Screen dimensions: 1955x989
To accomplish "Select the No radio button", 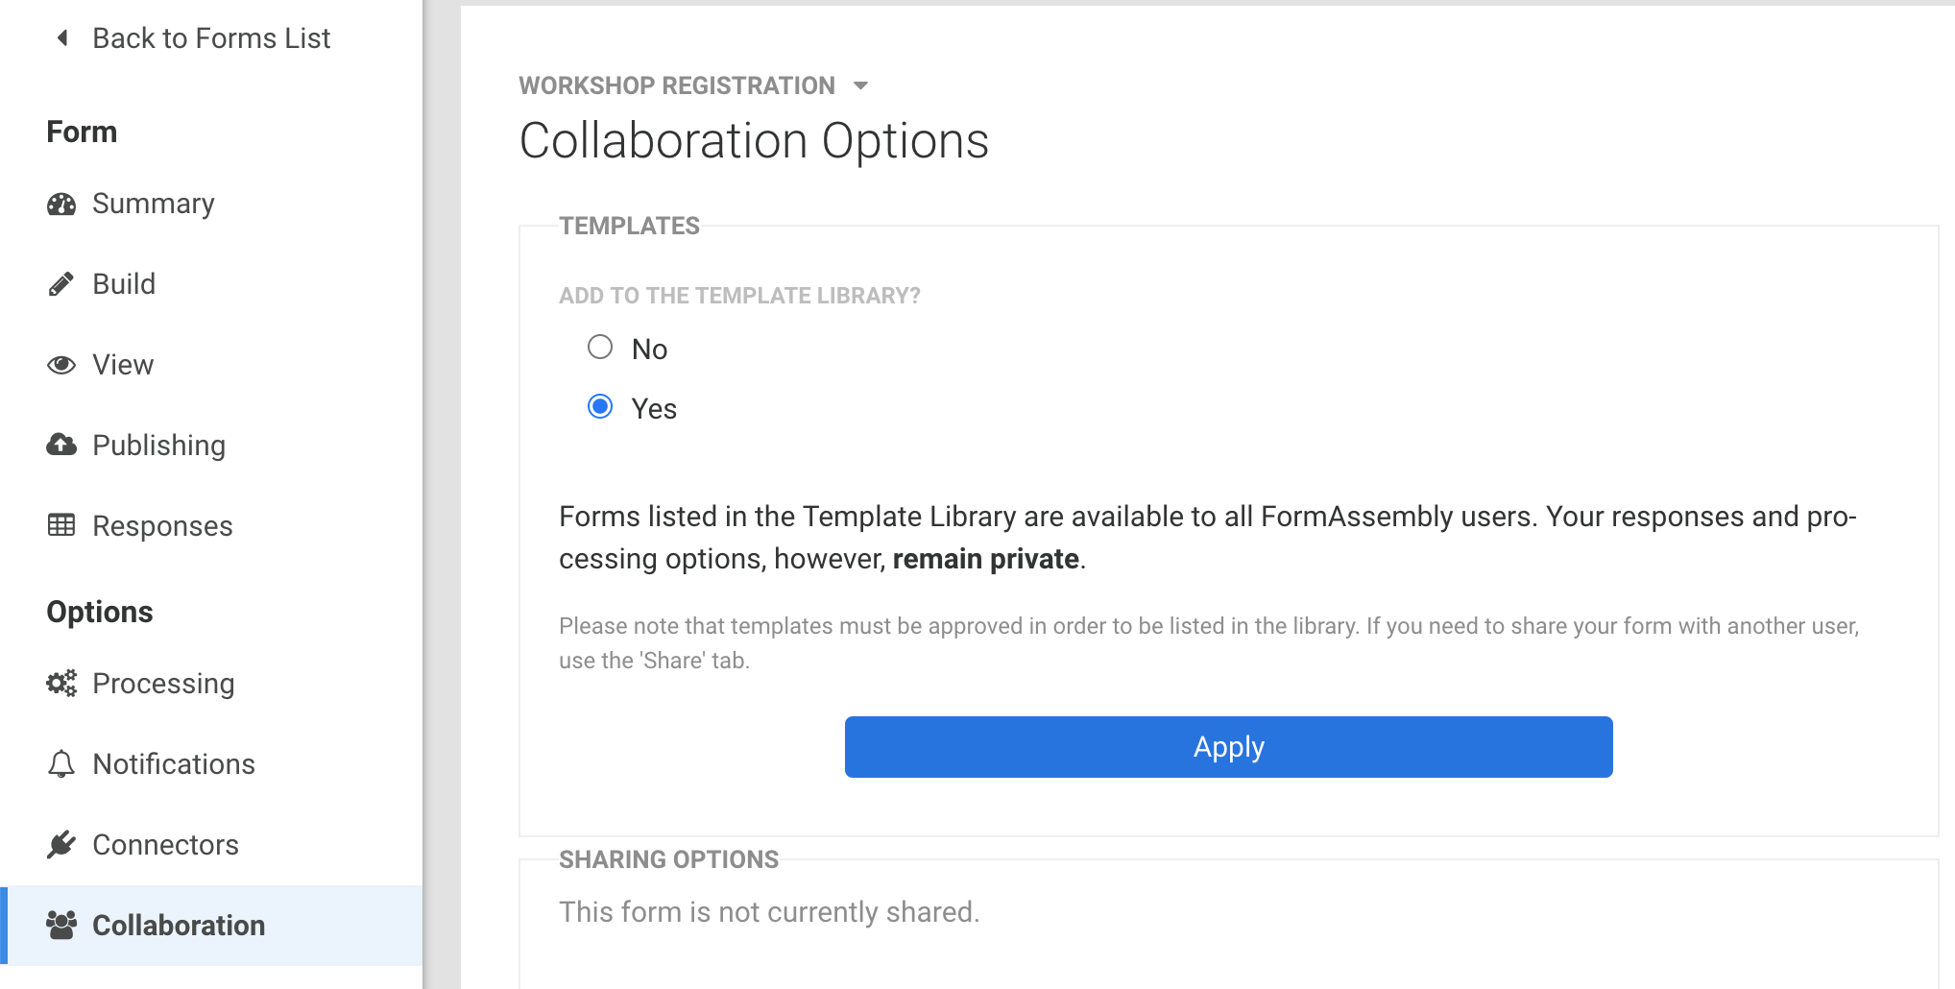I will [x=600, y=347].
